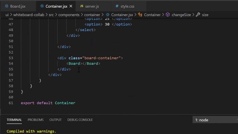Image resolution: width=238 pixels, height=134 pixels.
Task: Click the class icon before Container breadcrumb
Action: (140, 15)
